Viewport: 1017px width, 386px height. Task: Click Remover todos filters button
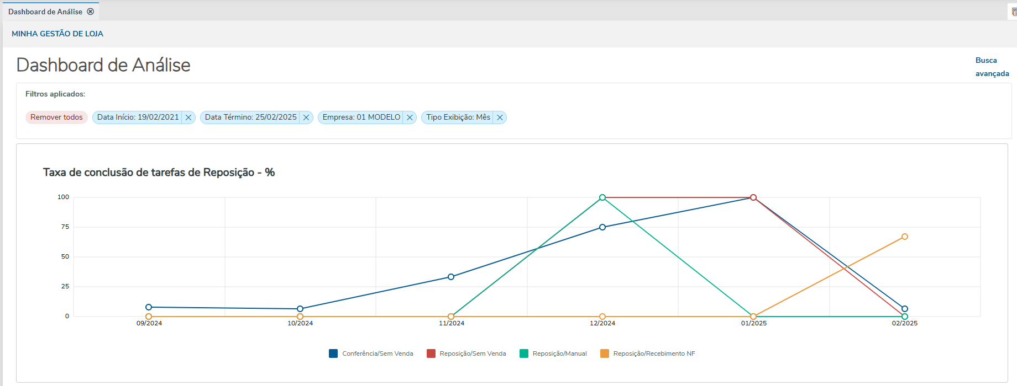[x=56, y=117]
